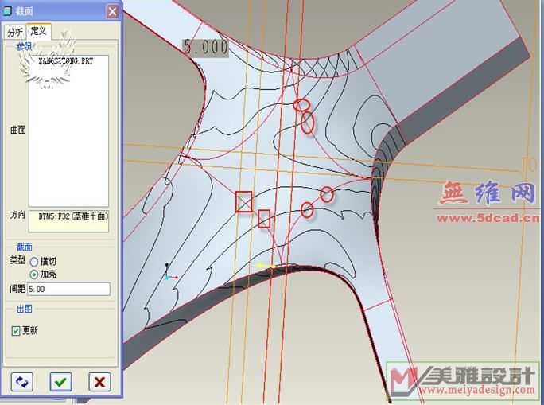Viewport: 544px width, 405px height.
Task: Click the 间距 input field with 5.00
Action: [68, 289]
